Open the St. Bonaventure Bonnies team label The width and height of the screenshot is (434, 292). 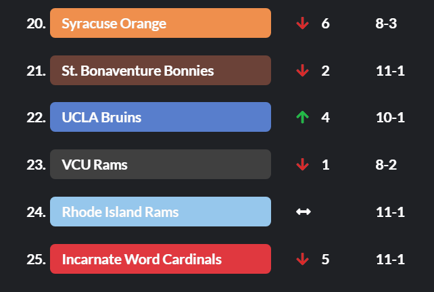(x=160, y=70)
